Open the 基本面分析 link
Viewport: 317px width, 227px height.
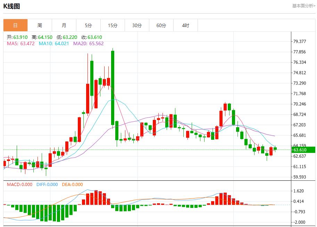[x=303, y=6]
